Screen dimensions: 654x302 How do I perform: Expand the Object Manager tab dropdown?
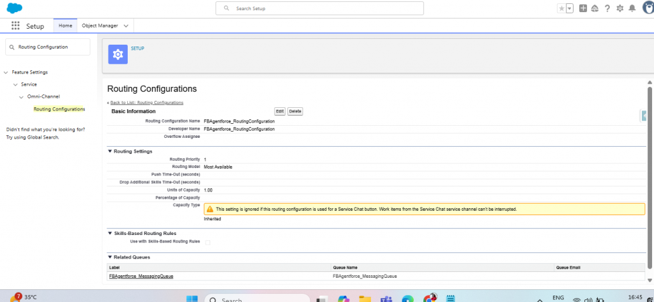click(x=126, y=26)
